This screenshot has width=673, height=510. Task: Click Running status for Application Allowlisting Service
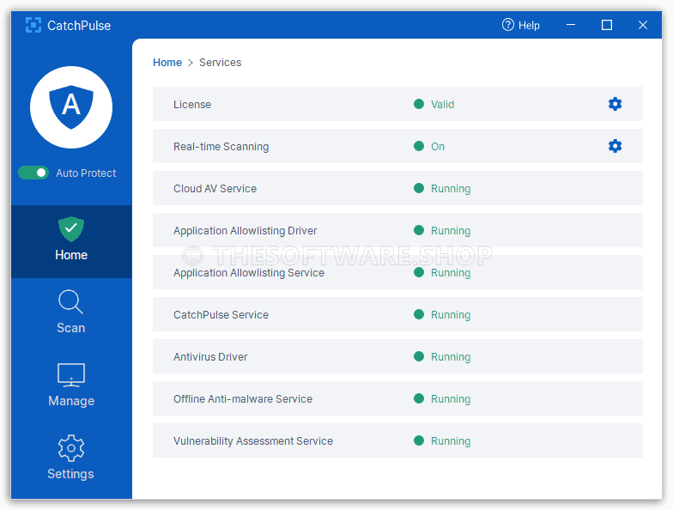point(451,273)
